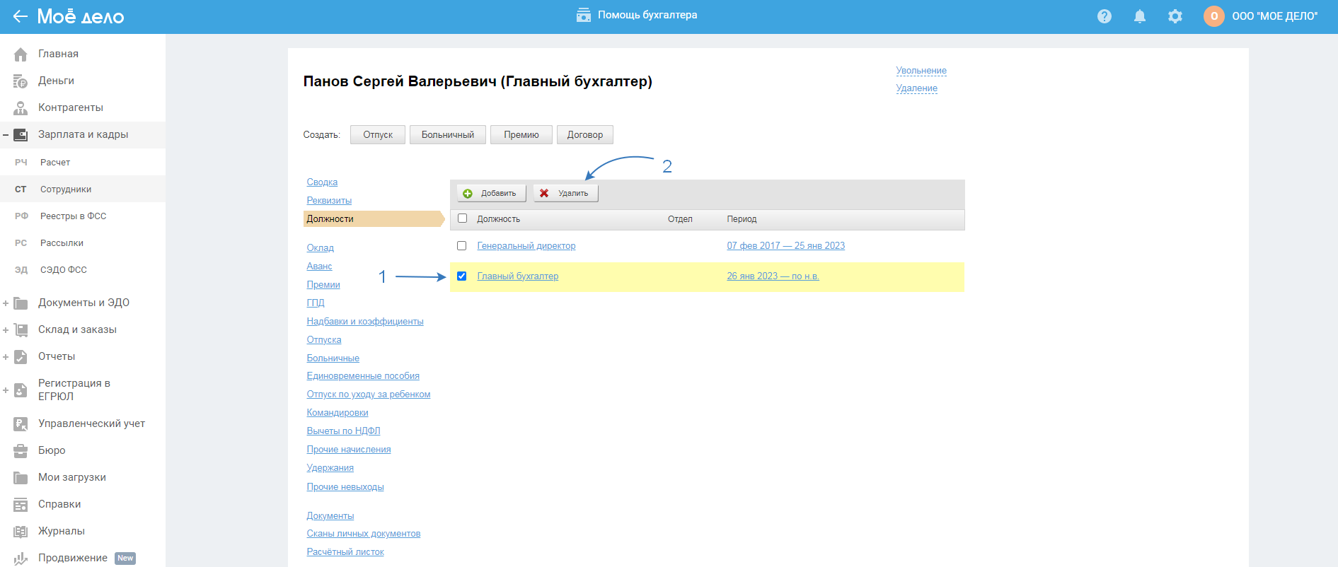Open the notifications bell
Image resolution: width=1338 pixels, height=567 pixels.
(x=1140, y=16)
